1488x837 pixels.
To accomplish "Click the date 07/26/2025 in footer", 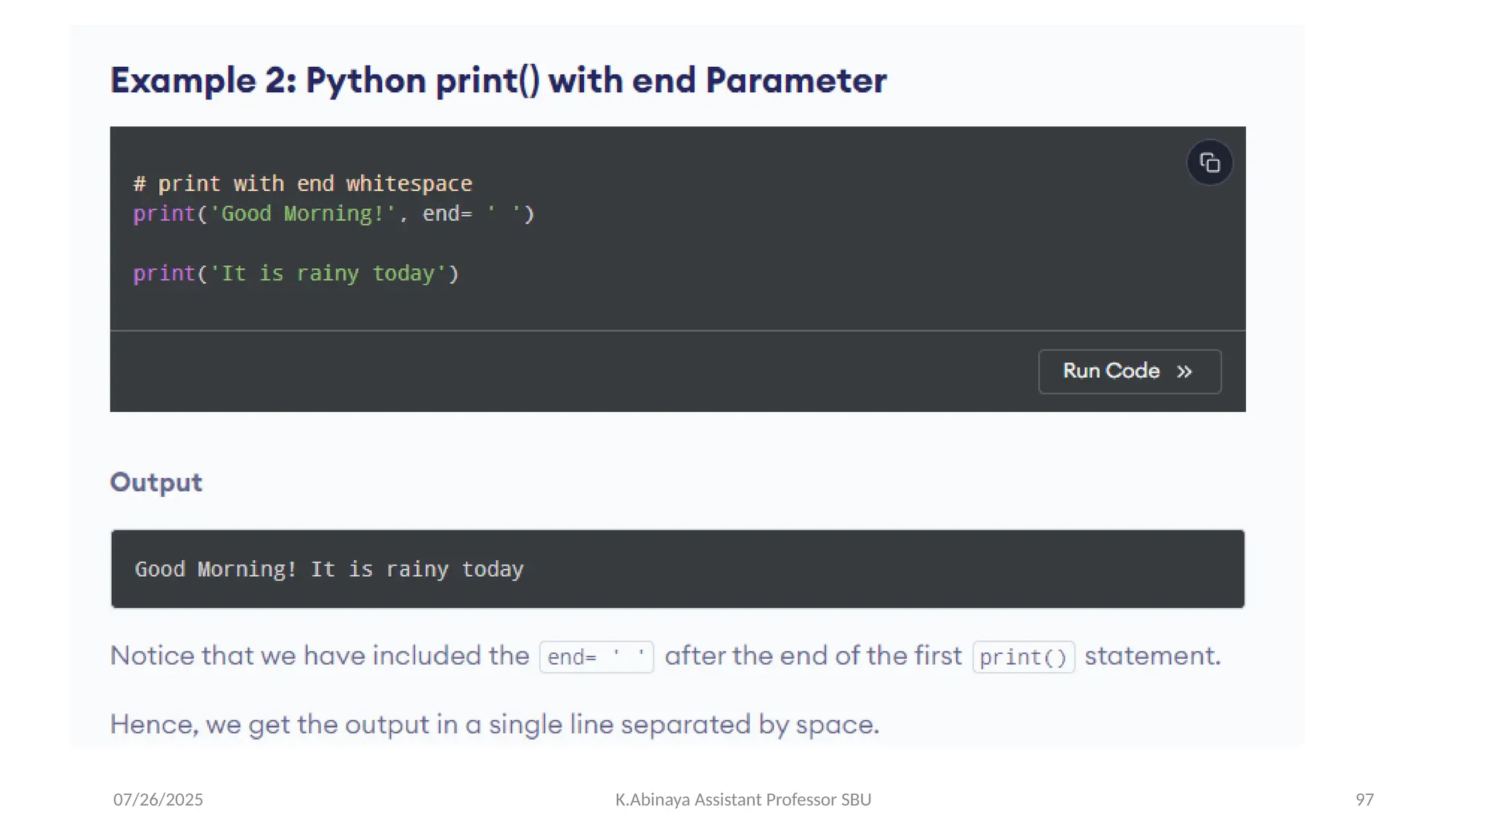I will tap(158, 799).
